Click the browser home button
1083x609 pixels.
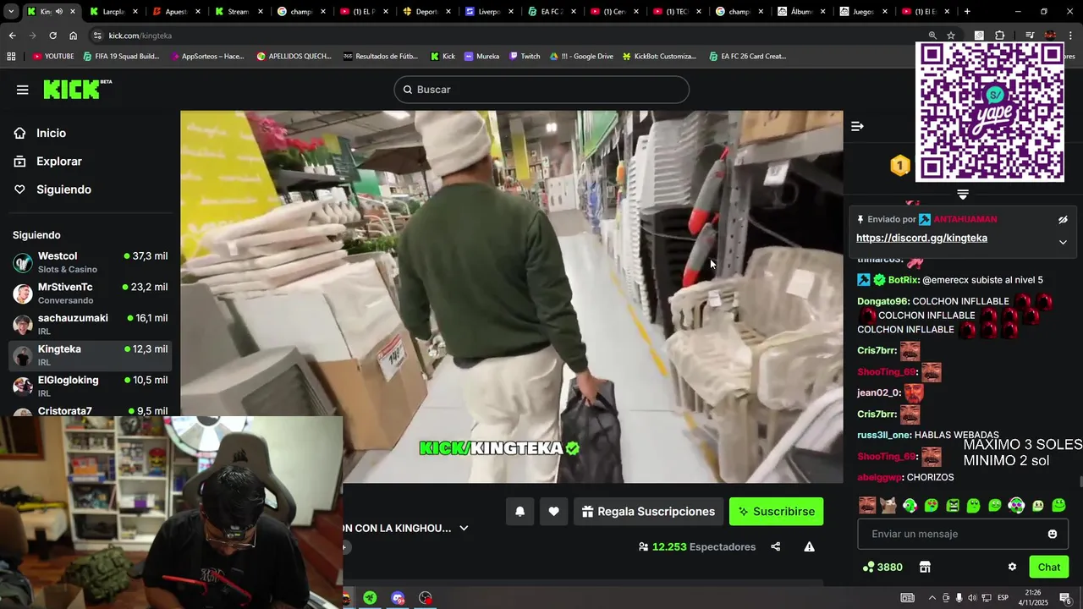pos(73,36)
